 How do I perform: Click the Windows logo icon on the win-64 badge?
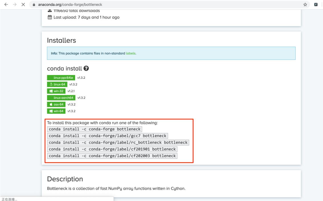[51, 111]
